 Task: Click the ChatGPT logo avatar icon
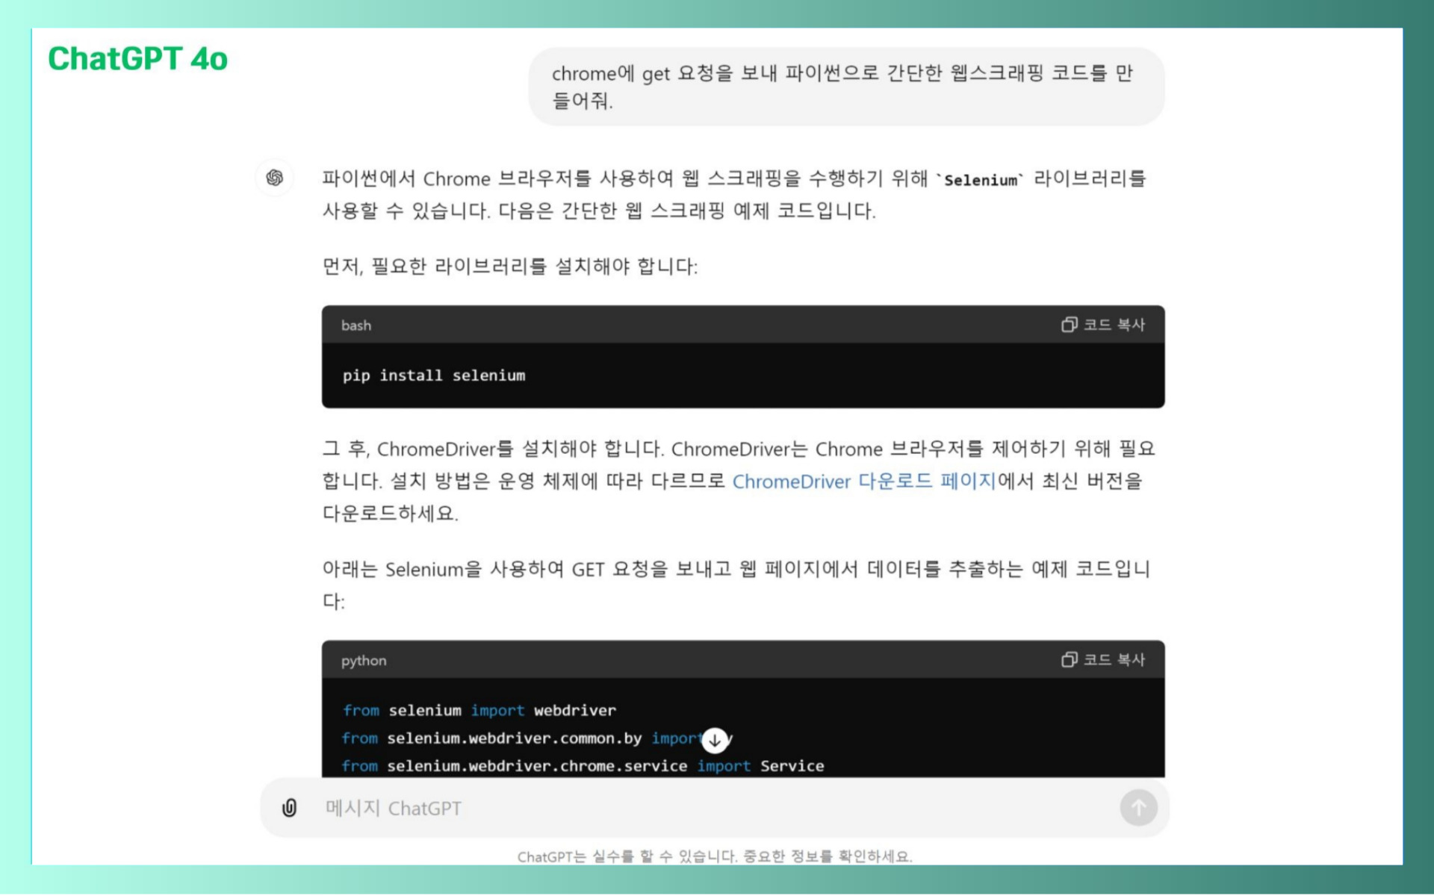(x=275, y=178)
